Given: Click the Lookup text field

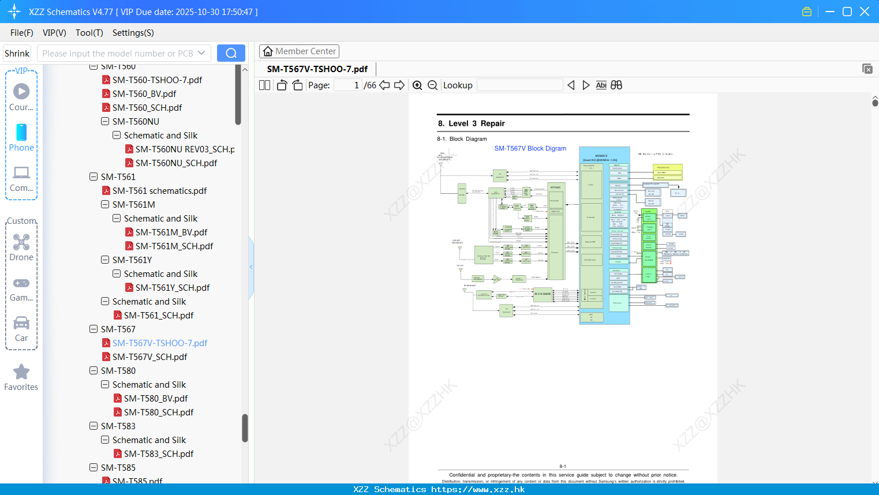Looking at the screenshot, I should coord(520,85).
